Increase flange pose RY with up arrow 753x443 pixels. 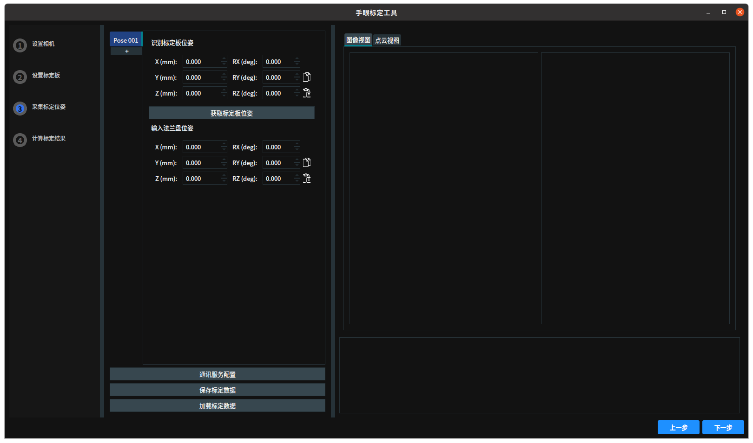click(x=297, y=160)
